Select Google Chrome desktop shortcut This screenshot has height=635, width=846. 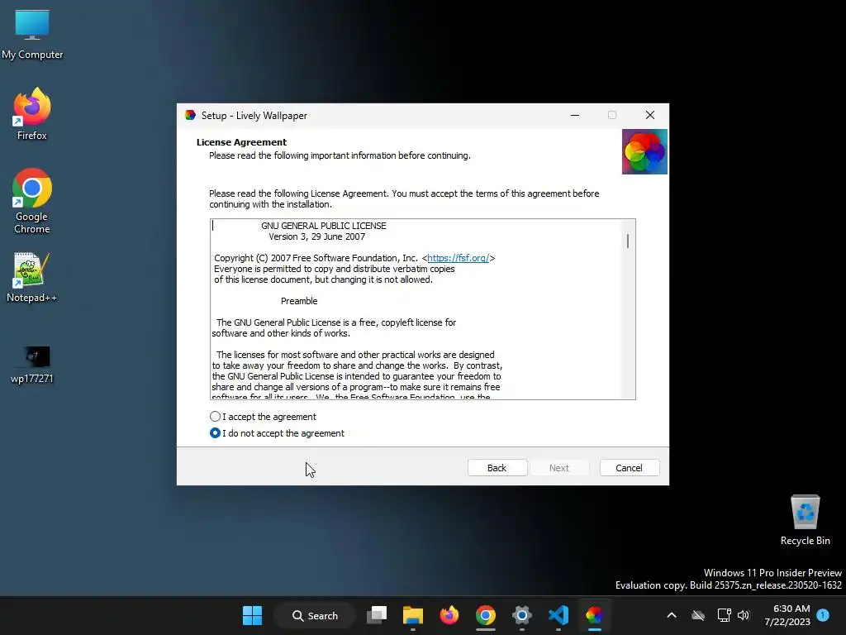(32, 201)
